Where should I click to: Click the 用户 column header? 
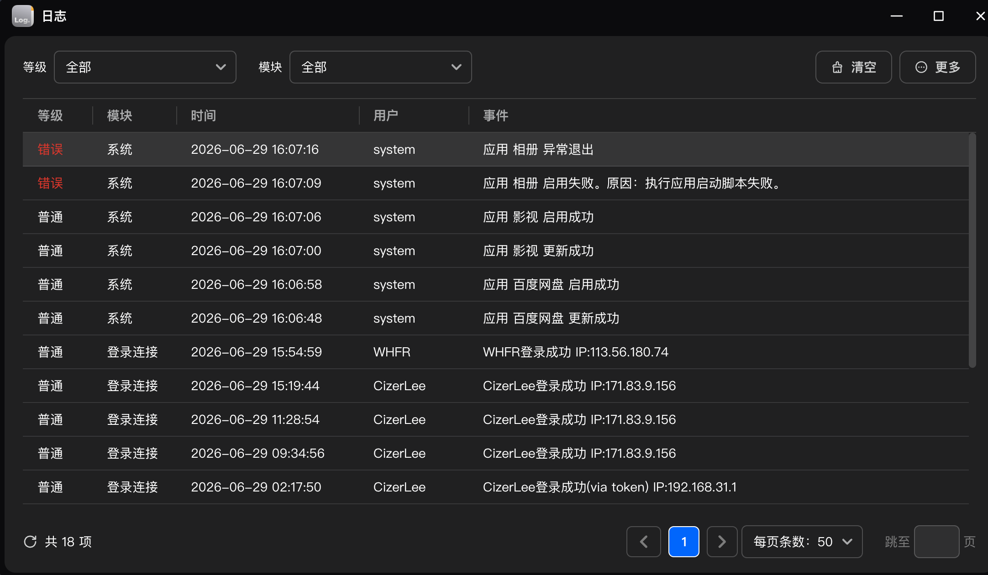pos(386,115)
